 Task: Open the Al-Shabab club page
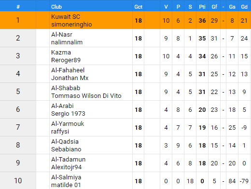tap(66, 88)
